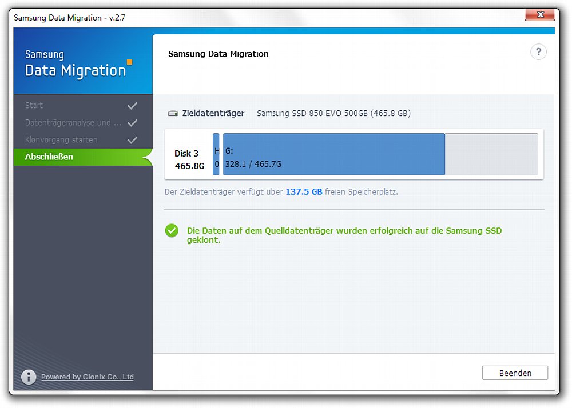Click the blue 137.5 GB free space value
This screenshot has width=572, height=408.
(304, 192)
